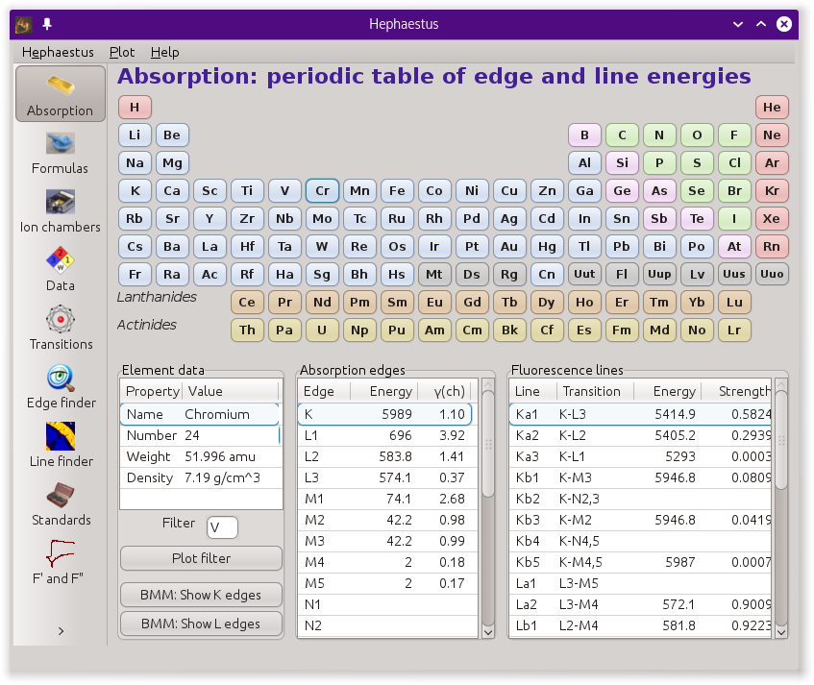Viewport: 814px width, 685px height.
Task: Select Helium (He) element button
Action: [772, 108]
